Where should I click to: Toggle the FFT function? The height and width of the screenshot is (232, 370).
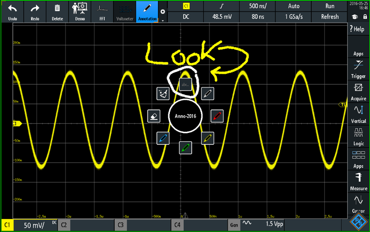tap(102, 11)
